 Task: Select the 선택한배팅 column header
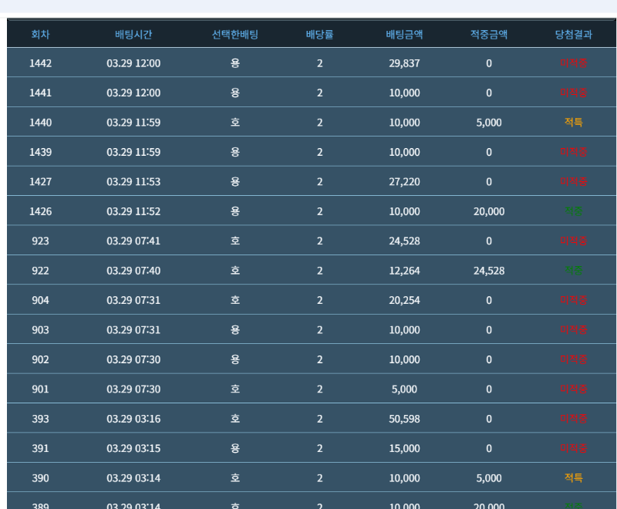pos(234,35)
